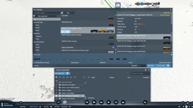Select the Staines-upon-Thames Airport radio button

[x=56, y=88]
